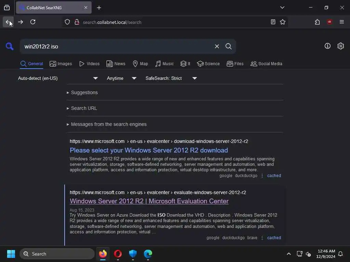Open Firefox from the taskbar
The image size is (350, 262).
tap(103, 254)
